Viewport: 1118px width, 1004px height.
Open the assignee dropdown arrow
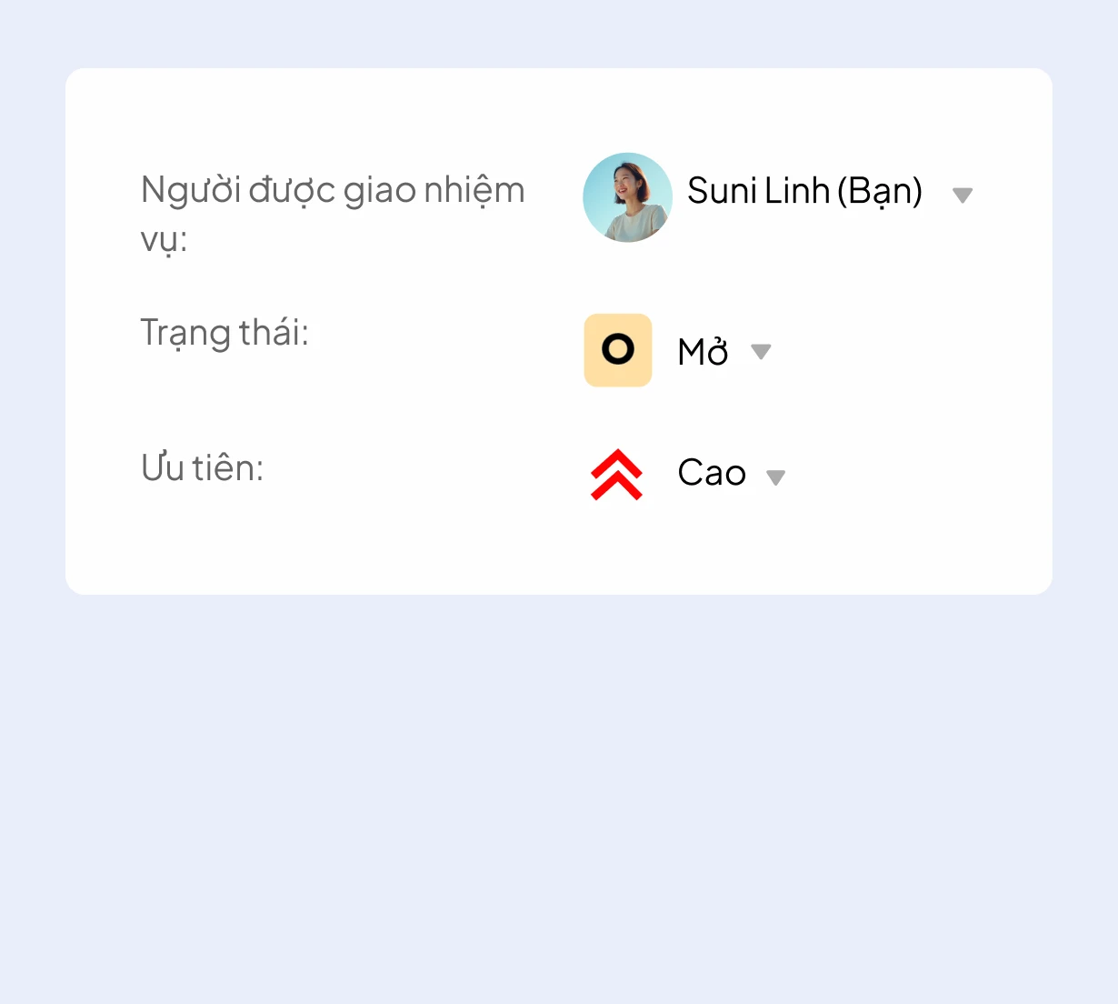coord(962,195)
